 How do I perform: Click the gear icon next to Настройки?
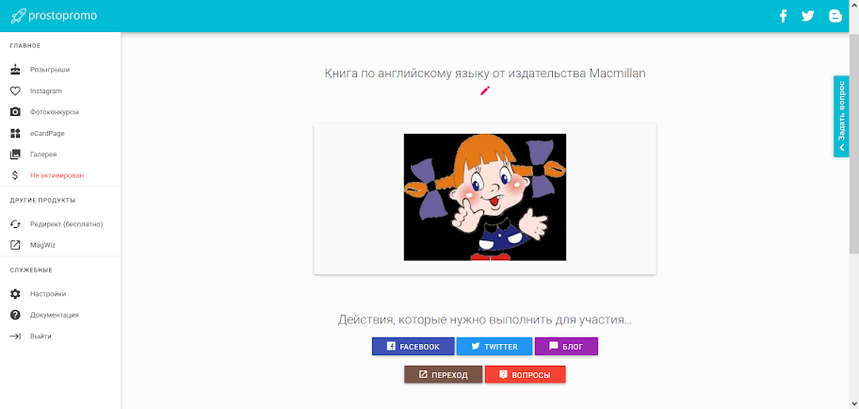click(15, 294)
